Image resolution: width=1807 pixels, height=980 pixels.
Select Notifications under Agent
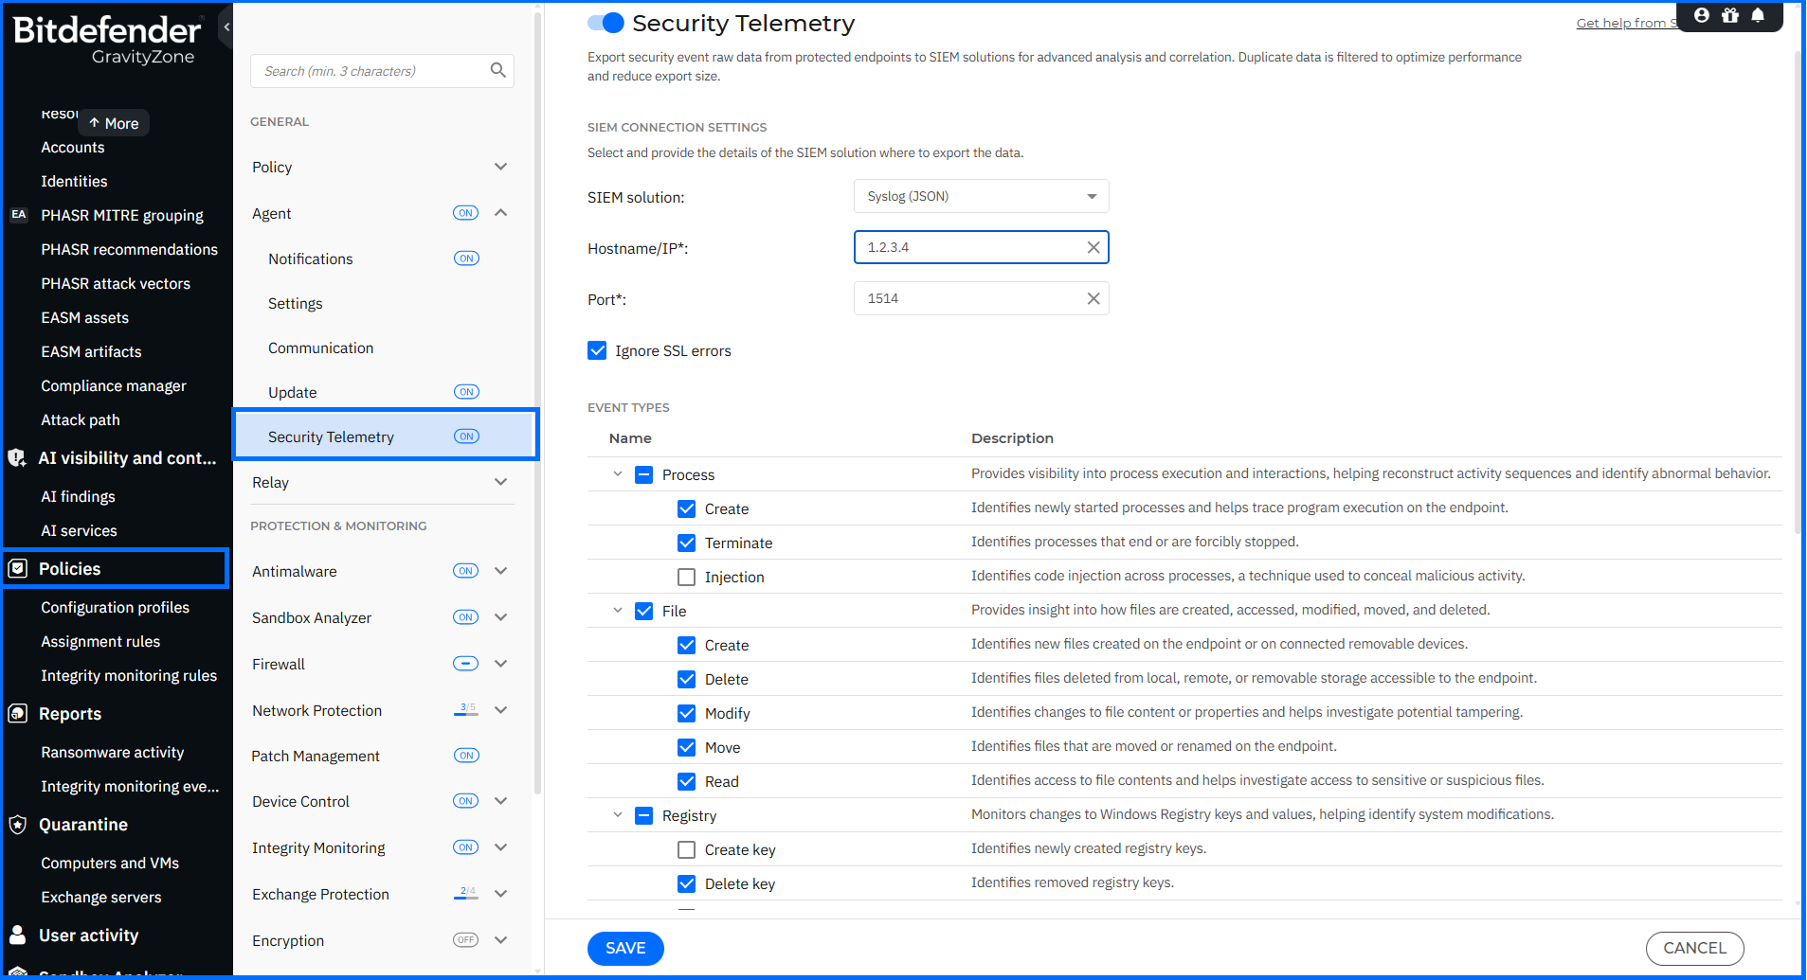tap(311, 258)
